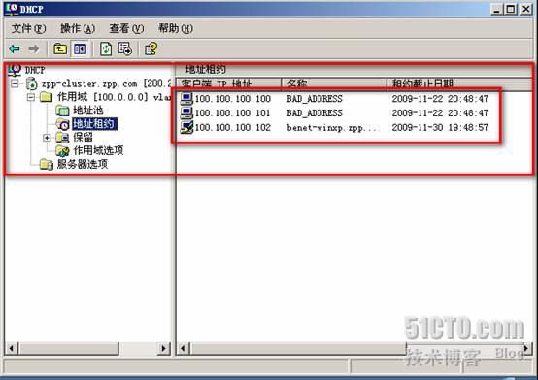The height and width of the screenshot is (380, 538).
Task: Sort by 名称 column header
Action: click(x=334, y=84)
